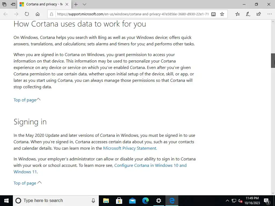Open Microsoft Store from taskbar
This screenshot has height=206, width=275.
(119, 201)
